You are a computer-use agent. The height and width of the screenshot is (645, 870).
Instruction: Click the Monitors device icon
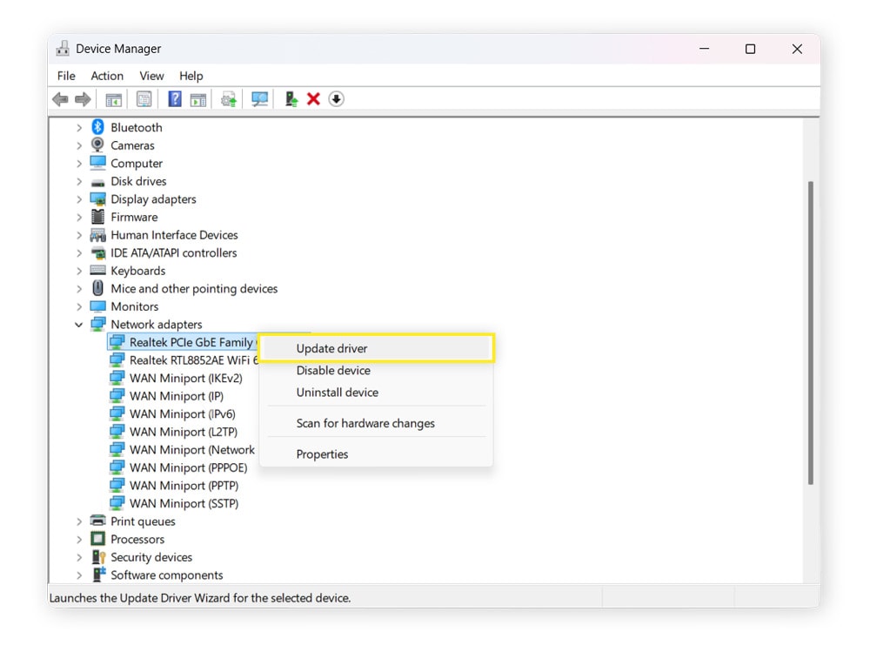coord(97,306)
